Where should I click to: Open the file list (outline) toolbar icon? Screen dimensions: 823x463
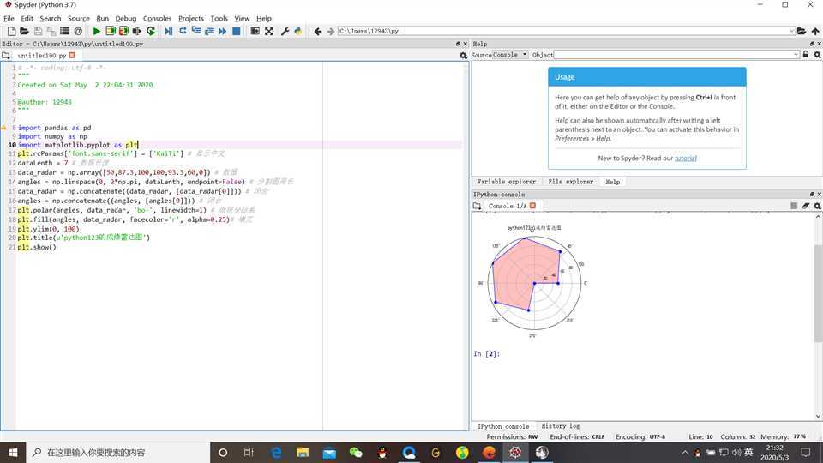(64, 32)
